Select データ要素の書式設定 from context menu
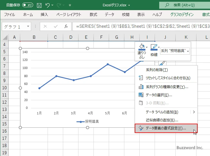210x156 pixels. [166, 128]
